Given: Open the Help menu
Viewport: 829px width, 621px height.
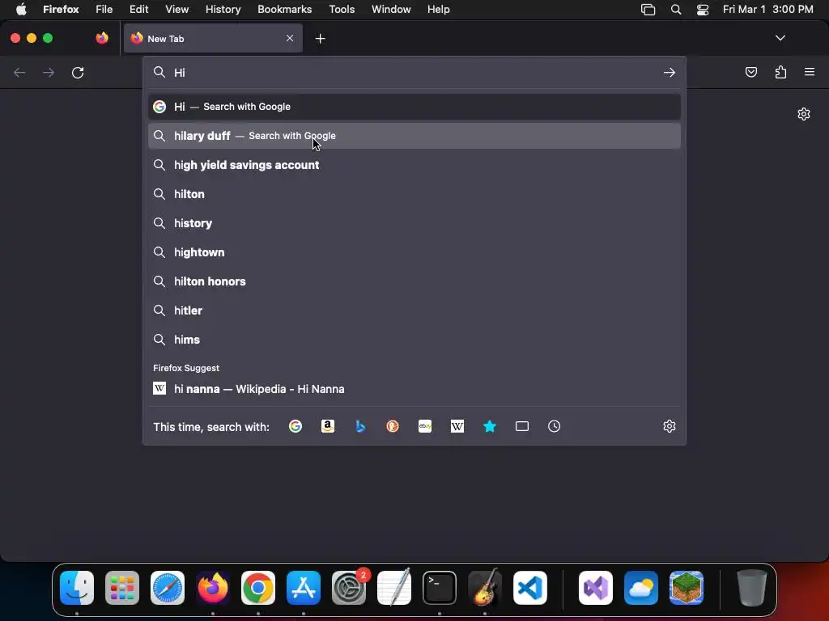Looking at the screenshot, I should pyautogui.click(x=438, y=10).
